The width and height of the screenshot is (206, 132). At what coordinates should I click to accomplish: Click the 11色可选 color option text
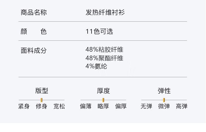99,32
